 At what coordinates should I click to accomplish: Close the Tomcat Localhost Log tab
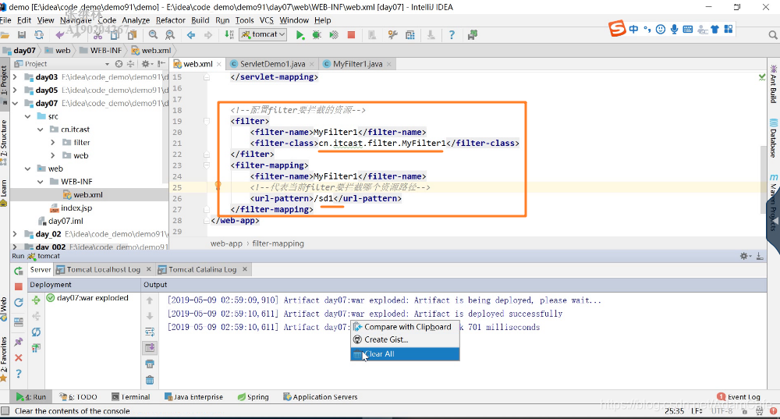click(148, 269)
